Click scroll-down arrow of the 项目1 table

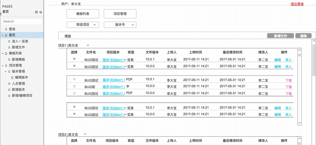point(299,123)
